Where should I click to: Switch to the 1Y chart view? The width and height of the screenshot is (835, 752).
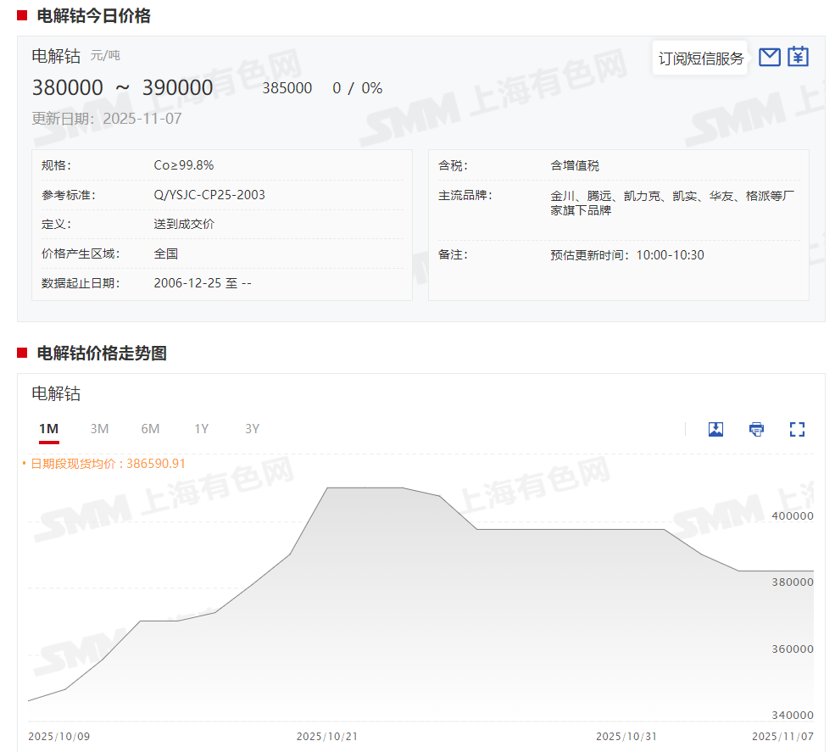201,429
